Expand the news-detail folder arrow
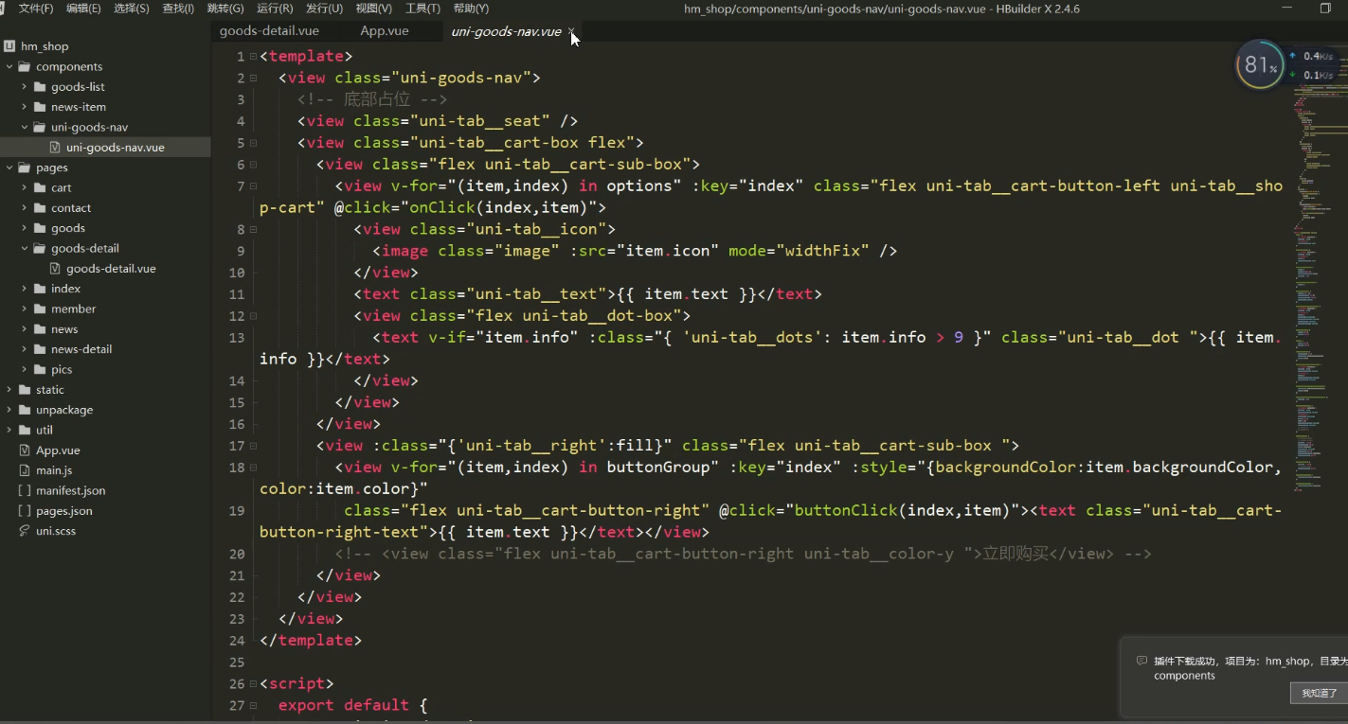Image resolution: width=1348 pixels, height=724 pixels. click(x=25, y=349)
